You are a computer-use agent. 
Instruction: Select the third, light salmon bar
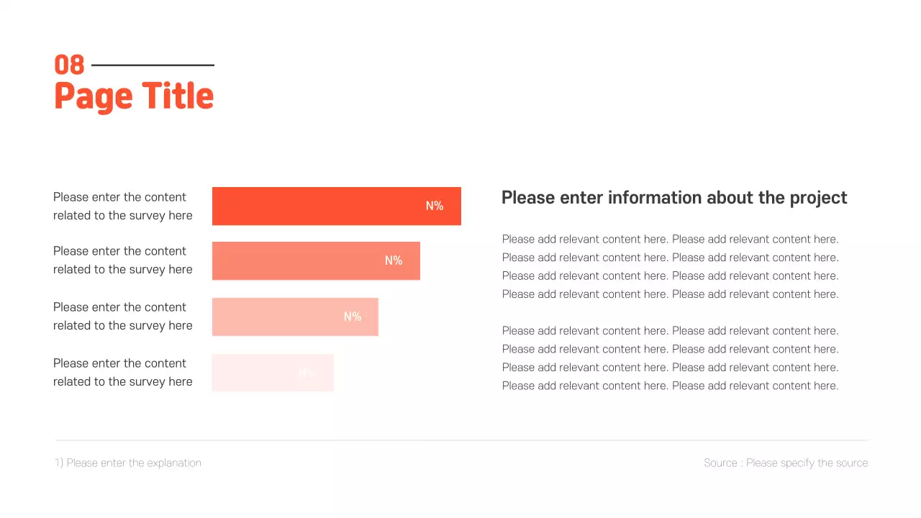pyautogui.click(x=273, y=317)
